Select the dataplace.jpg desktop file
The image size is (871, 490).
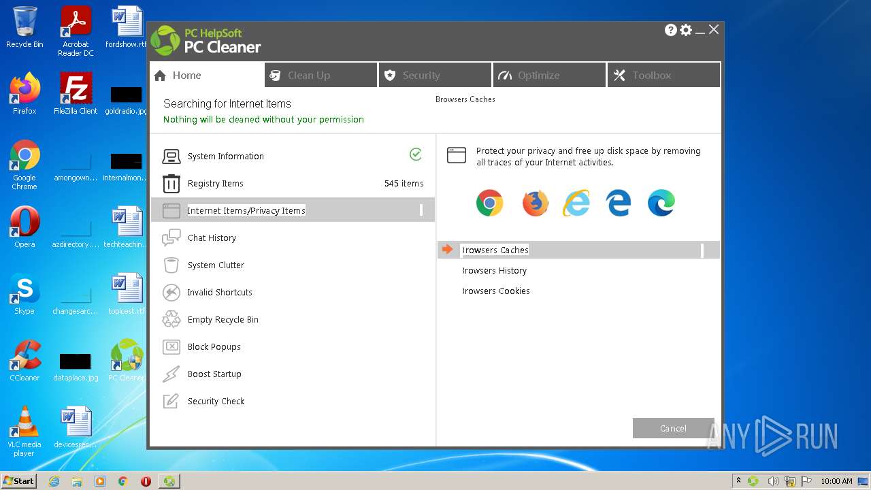76,367
